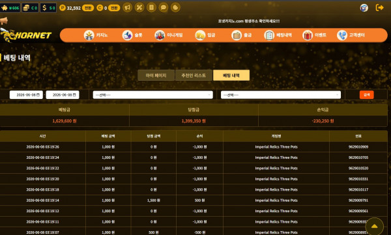Click bet number 9629010520
This screenshot has height=235, width=391.
358,168
